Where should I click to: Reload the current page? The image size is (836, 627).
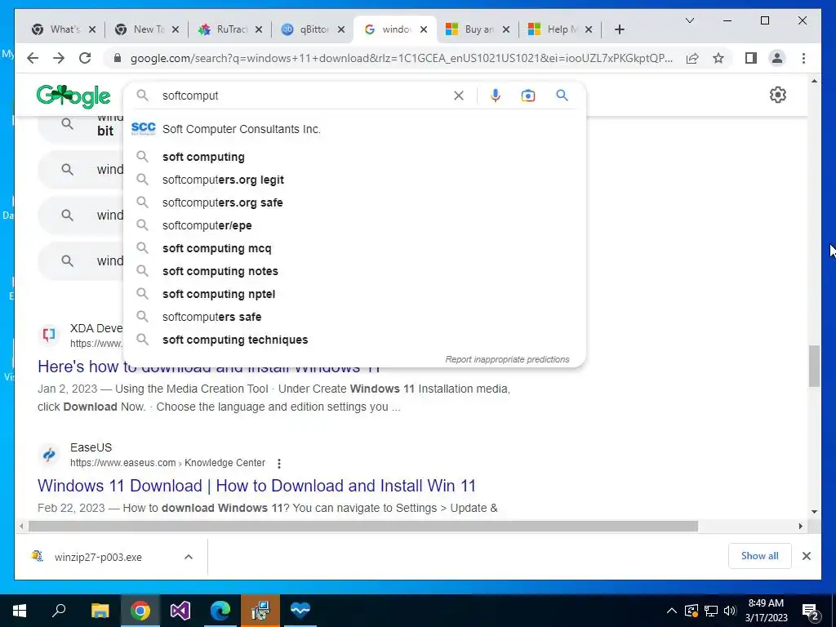click(85, 58)
